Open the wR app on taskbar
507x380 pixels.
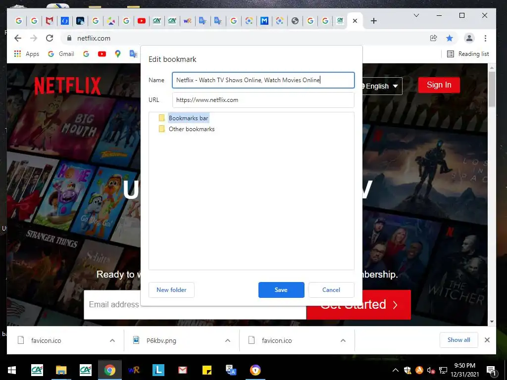coord(134,370)
